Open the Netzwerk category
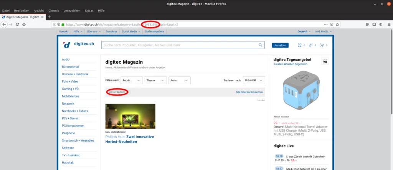This screenshot has height=170, width=393. (68, 104)
